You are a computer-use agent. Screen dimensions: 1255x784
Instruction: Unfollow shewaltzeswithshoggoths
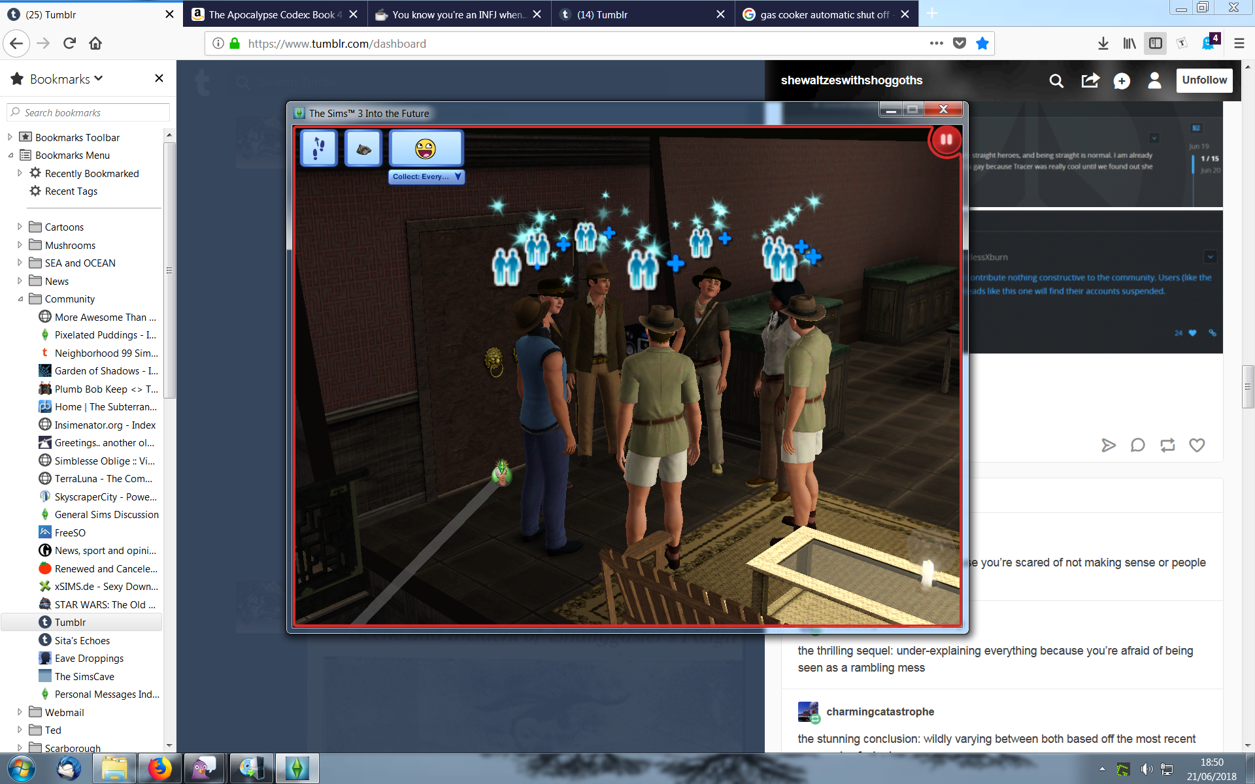[x=1204, y=80]
